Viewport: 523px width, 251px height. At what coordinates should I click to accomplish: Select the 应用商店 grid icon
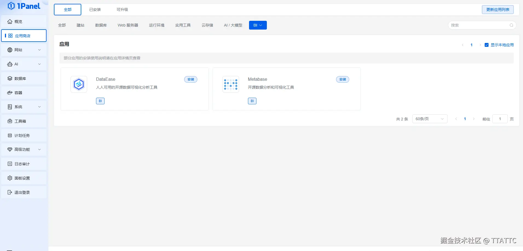tap(10, 36)
